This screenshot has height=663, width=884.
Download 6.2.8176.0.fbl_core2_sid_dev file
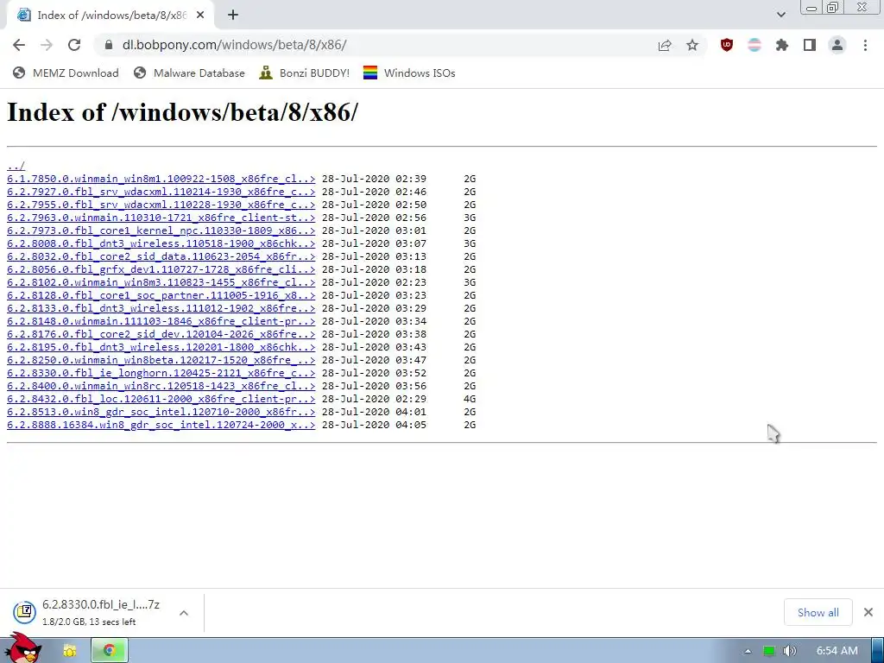(x=161, y=334)
